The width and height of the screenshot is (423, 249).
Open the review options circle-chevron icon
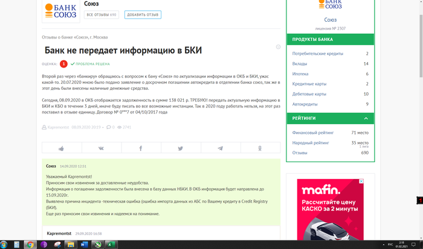coord(278,47)
